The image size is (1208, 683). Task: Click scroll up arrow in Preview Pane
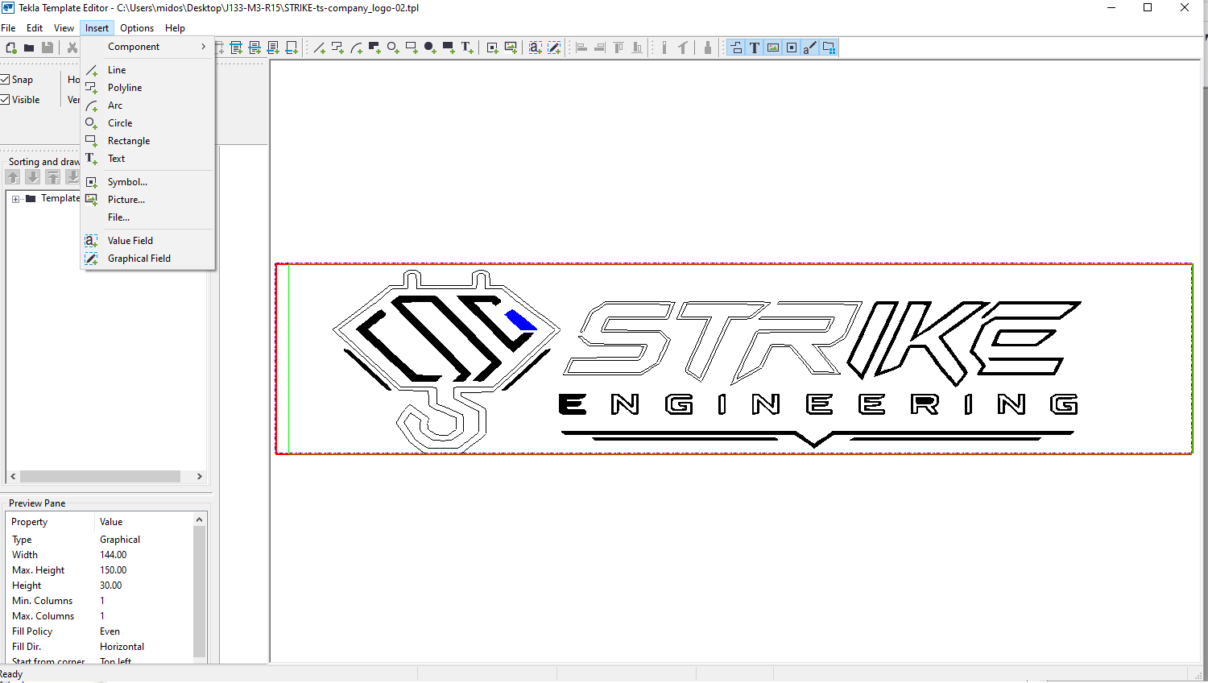(x=200, y=520)
